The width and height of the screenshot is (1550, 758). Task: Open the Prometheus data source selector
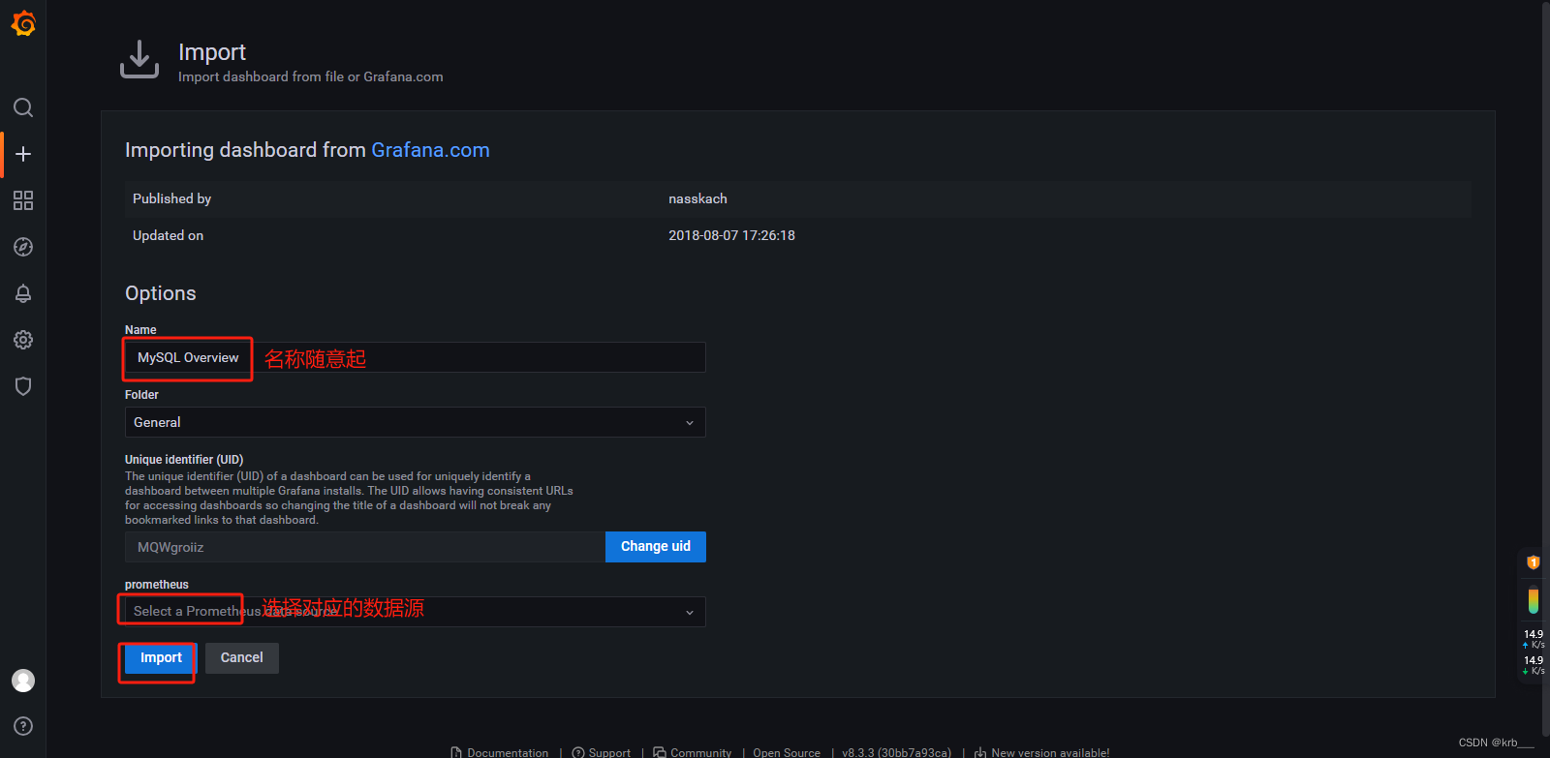click(416, 612)
